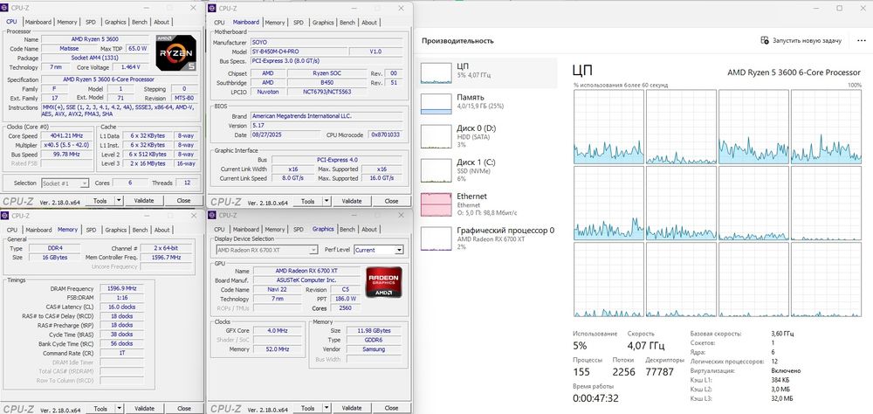Click Validate in the Memory window
Image resolution: width=873 pixels, height=414 pixels.
(x=144, y=409)
